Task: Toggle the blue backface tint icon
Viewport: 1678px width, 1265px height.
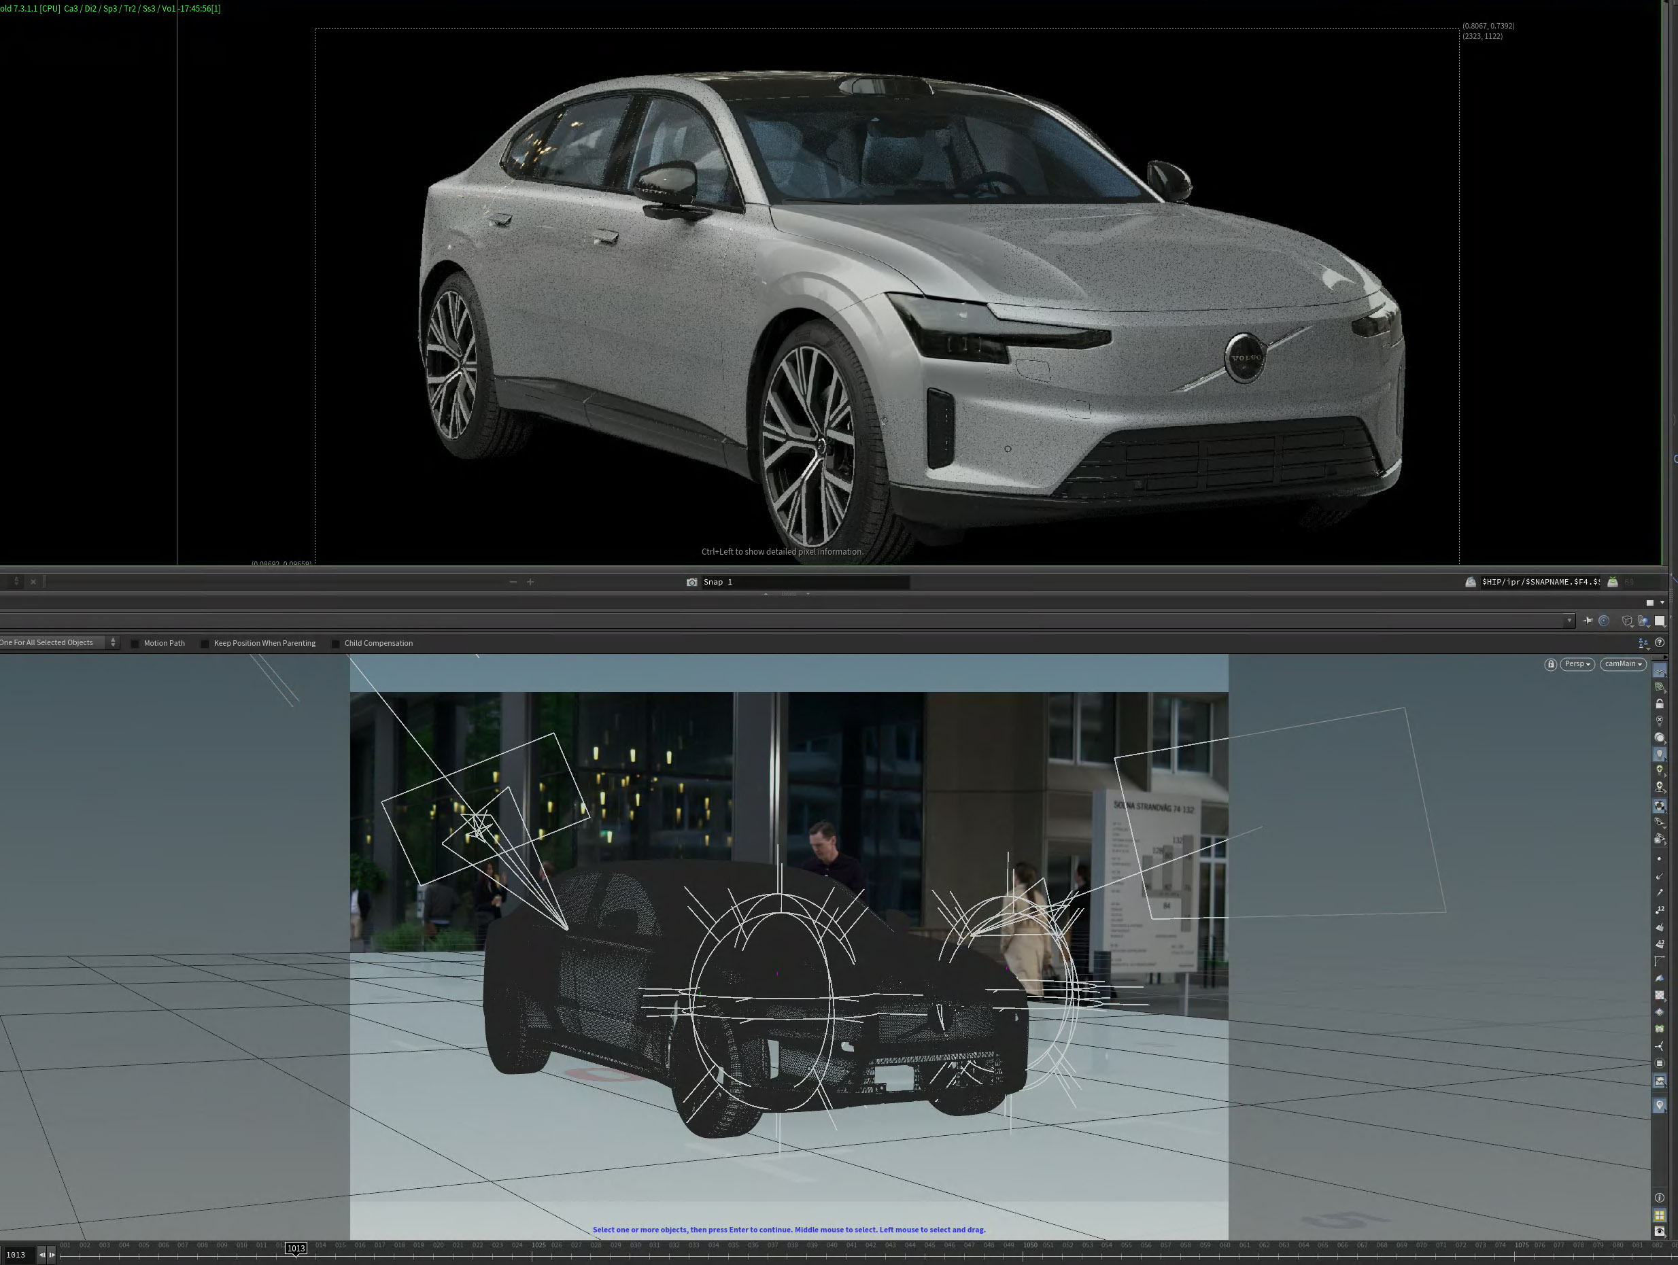Action: tap(1659, 978)
